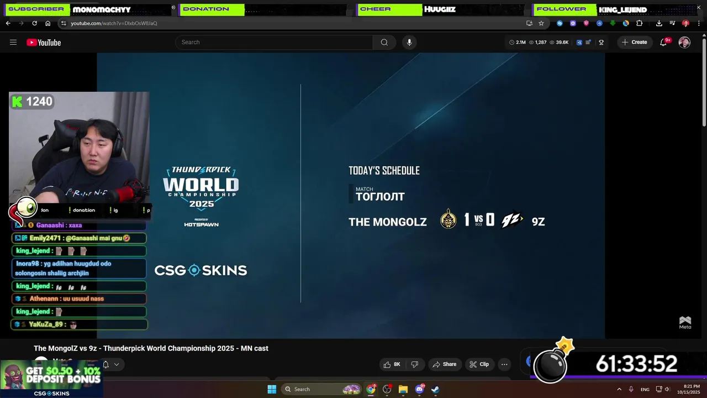Reload the current page

click(x=34, y=23)
